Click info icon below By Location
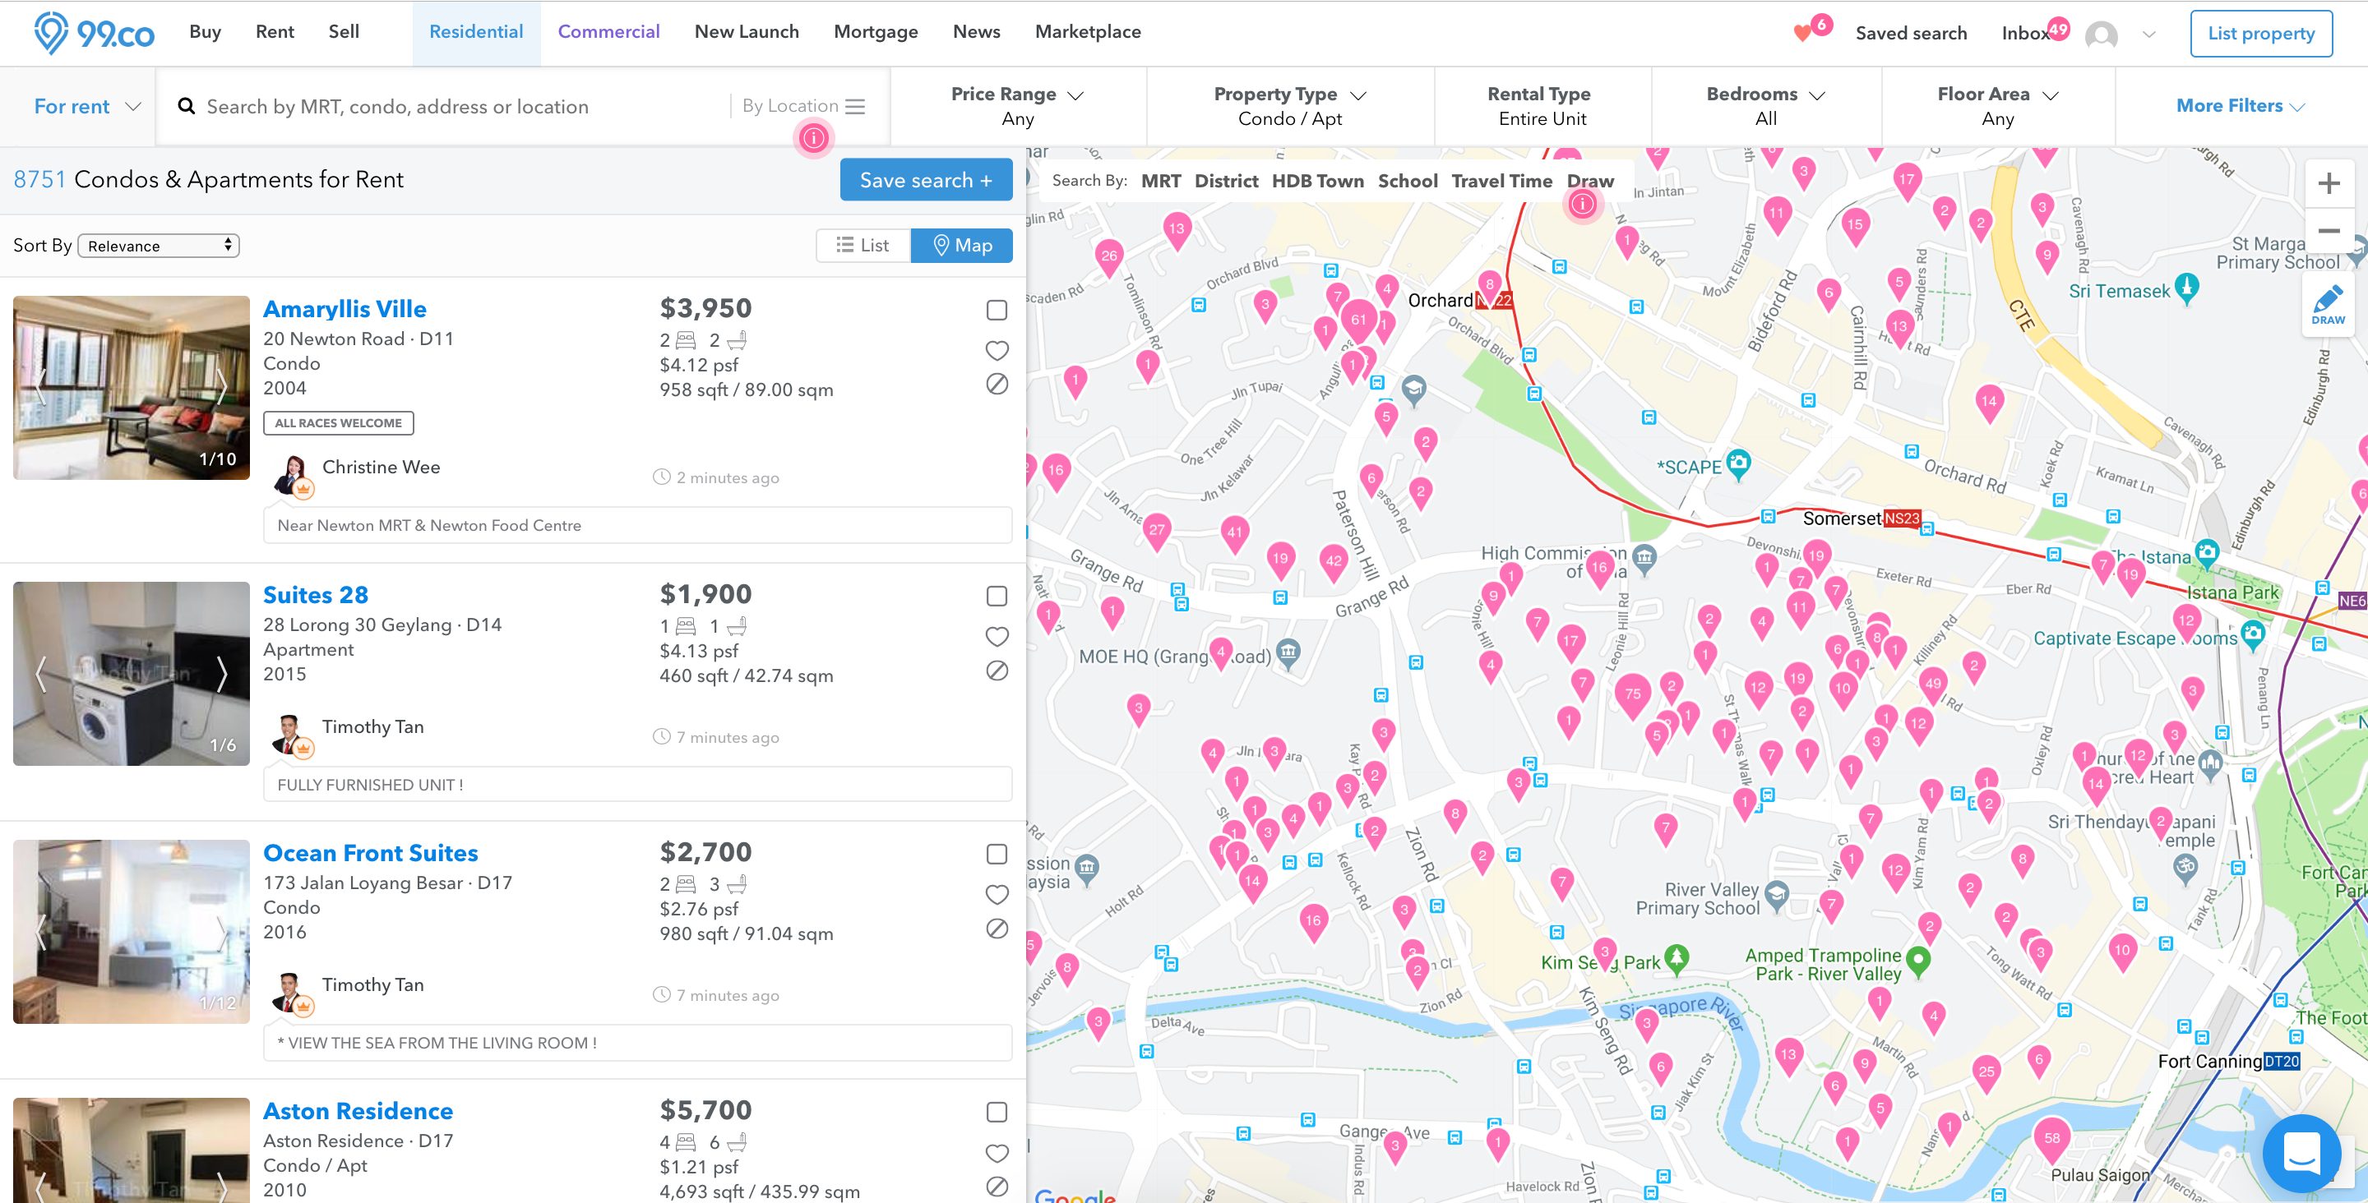 [x=813, y=138]
